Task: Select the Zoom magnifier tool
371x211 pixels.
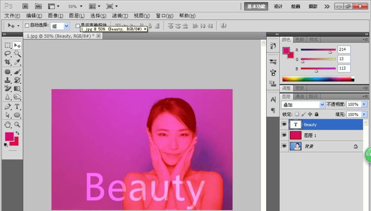Action: (17, 125)
